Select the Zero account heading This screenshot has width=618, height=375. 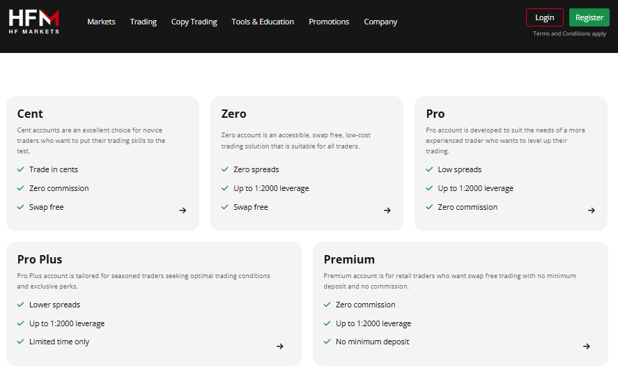233,114
